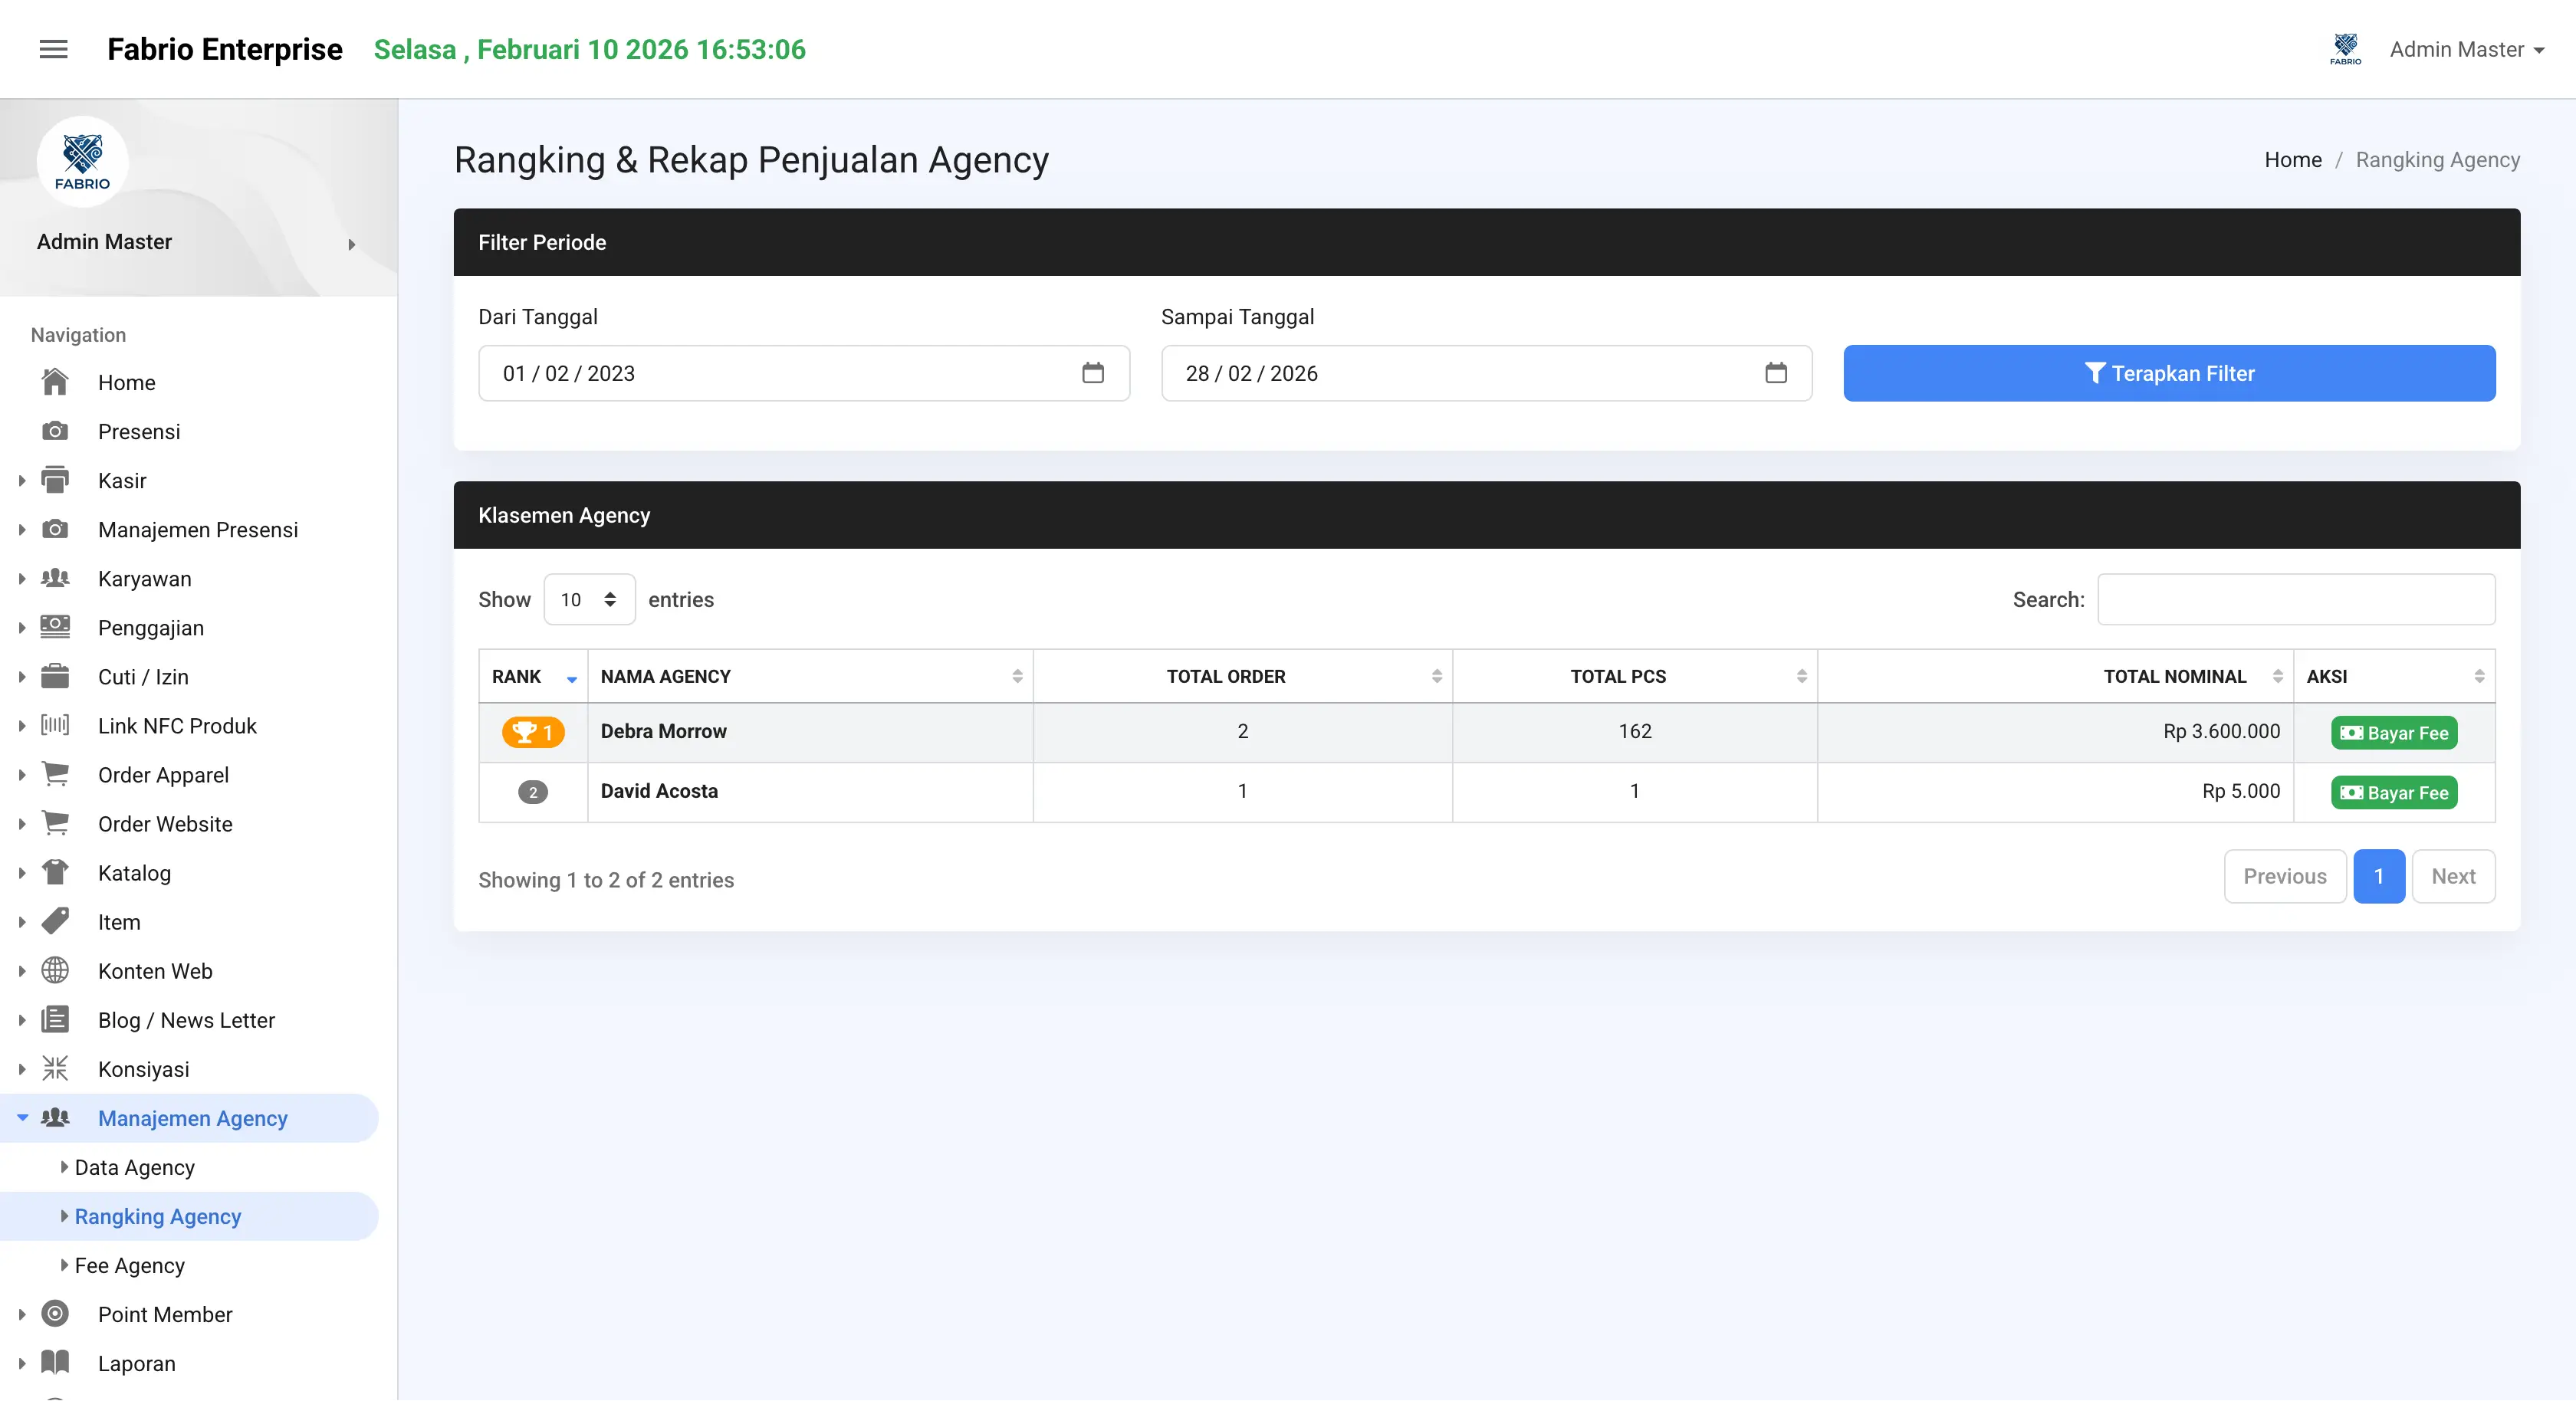The image size is (2576, 1401).
Task: Sort table by Total Order column
Action: tap(1242, 676)
